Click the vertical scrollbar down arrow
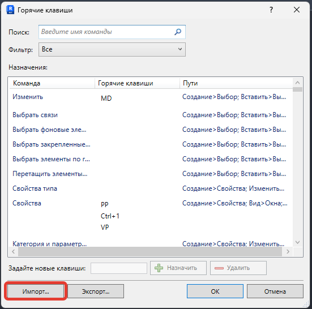 [x=298, y=242]
